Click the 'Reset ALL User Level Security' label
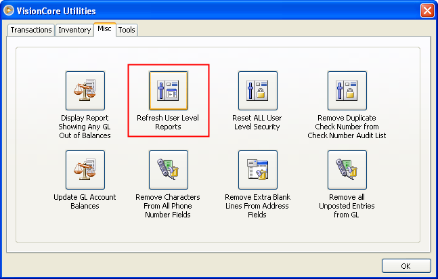The width and height of the screenshot is (438, 279). click(257, 122)
